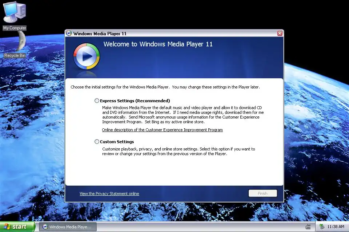
Task: Click the keyboard icon in the taskbar
Action: pos(308,227)
